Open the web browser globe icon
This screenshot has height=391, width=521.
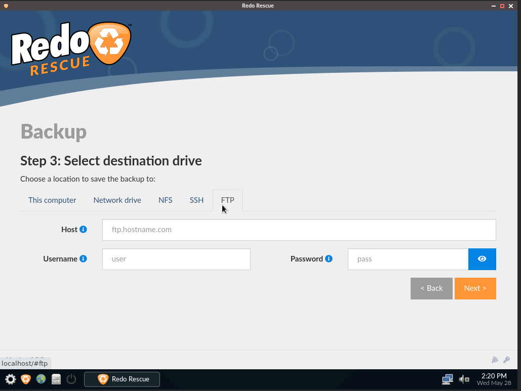(x=41, y=379)
